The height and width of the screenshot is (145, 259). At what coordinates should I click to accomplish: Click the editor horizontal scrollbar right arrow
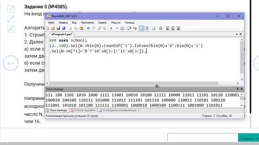(238, 83)
